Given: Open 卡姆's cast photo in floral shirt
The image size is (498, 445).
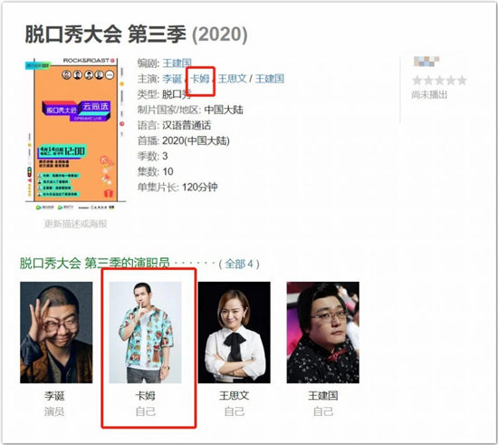Looking at the screenshot, I should pos(145,332).
